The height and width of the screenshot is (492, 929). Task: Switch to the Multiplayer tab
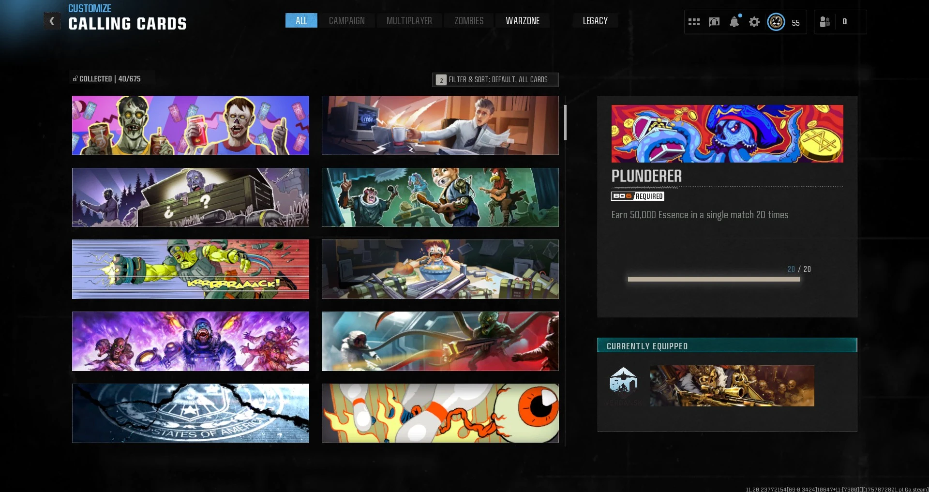click(x=409, y=21)
